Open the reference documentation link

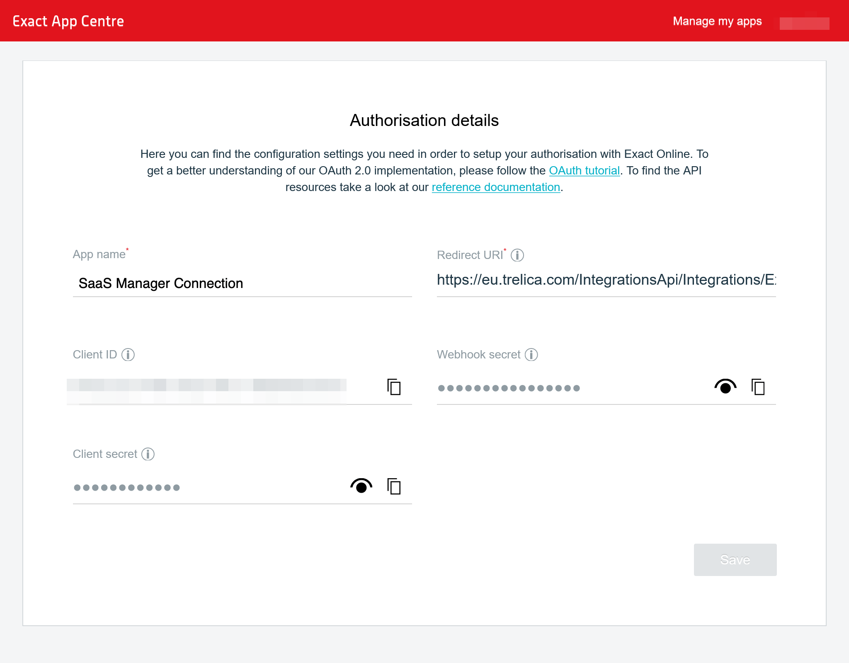(496, 187)
